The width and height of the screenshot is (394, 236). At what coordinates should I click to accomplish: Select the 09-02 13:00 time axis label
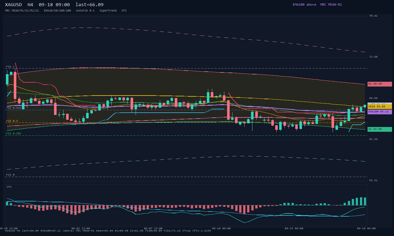(81, 228)
